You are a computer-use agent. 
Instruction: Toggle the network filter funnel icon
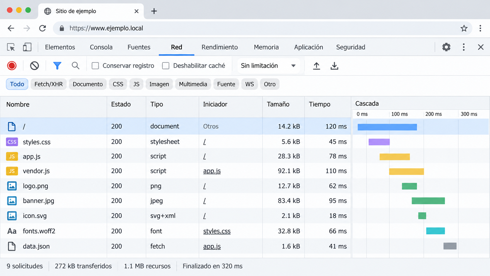(57, 66)
